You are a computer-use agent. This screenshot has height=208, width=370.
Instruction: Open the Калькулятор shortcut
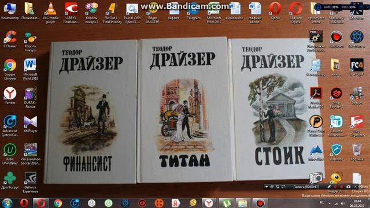[316, 68]
